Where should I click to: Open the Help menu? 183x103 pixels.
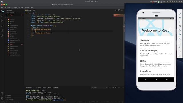click(x=32, y=7)
